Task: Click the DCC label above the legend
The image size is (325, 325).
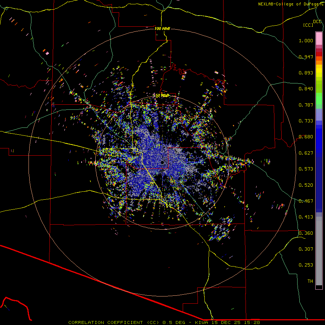Action: (x=317, y=22)
